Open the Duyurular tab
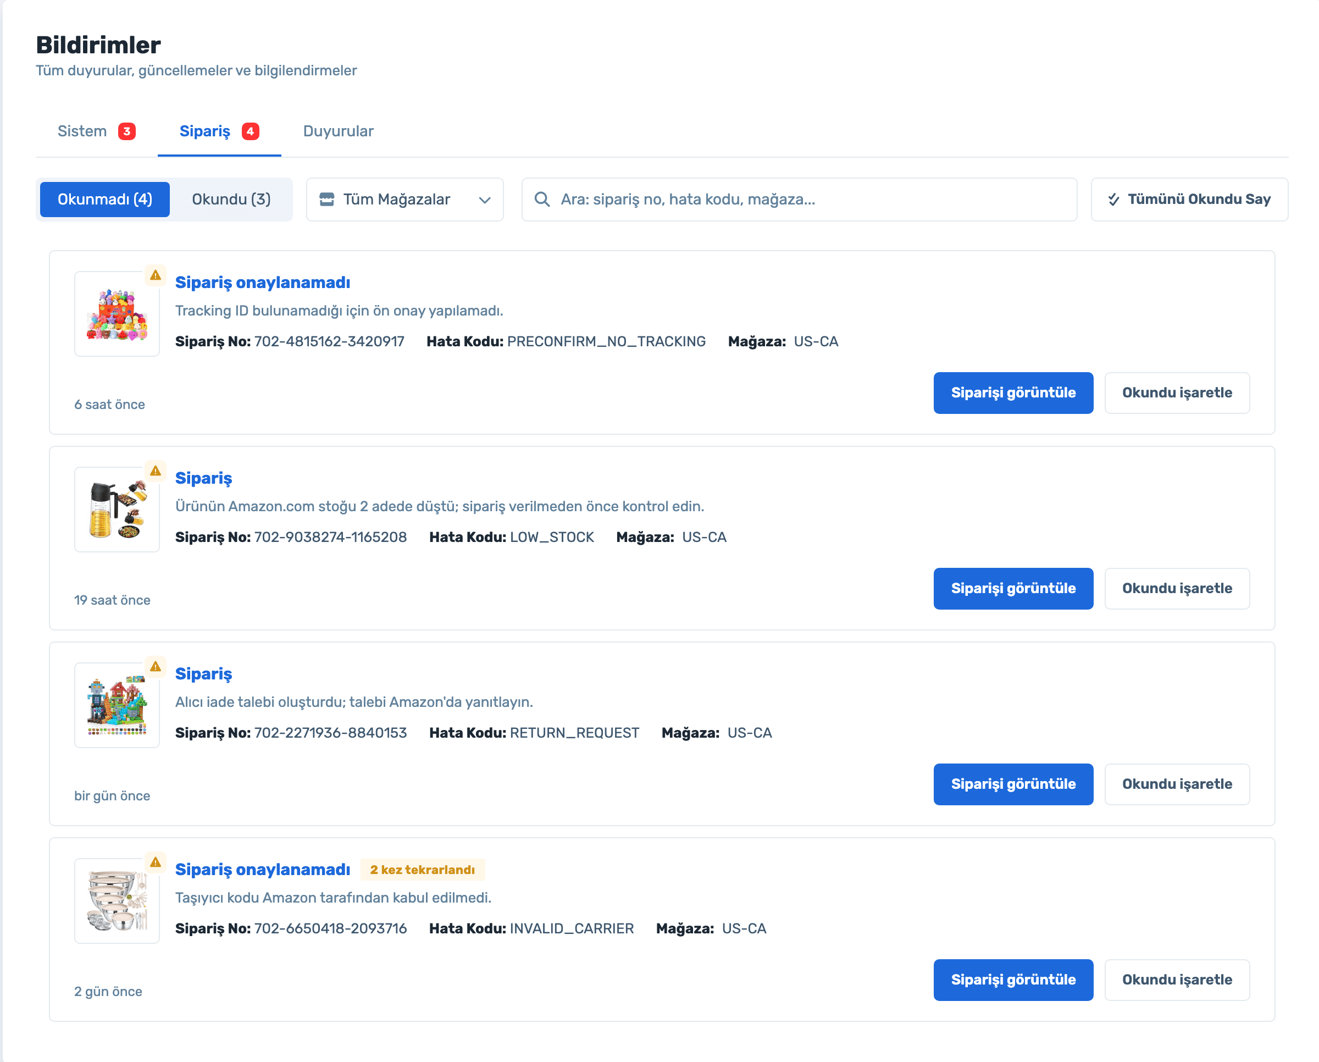This screenshot has width=1319, height=1062. coord(339,131)
